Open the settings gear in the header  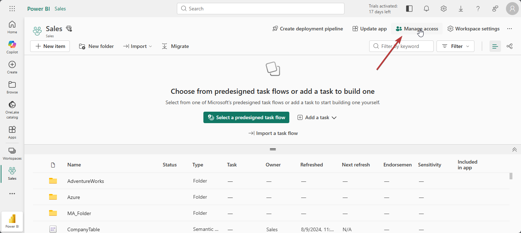click(444, 9)
